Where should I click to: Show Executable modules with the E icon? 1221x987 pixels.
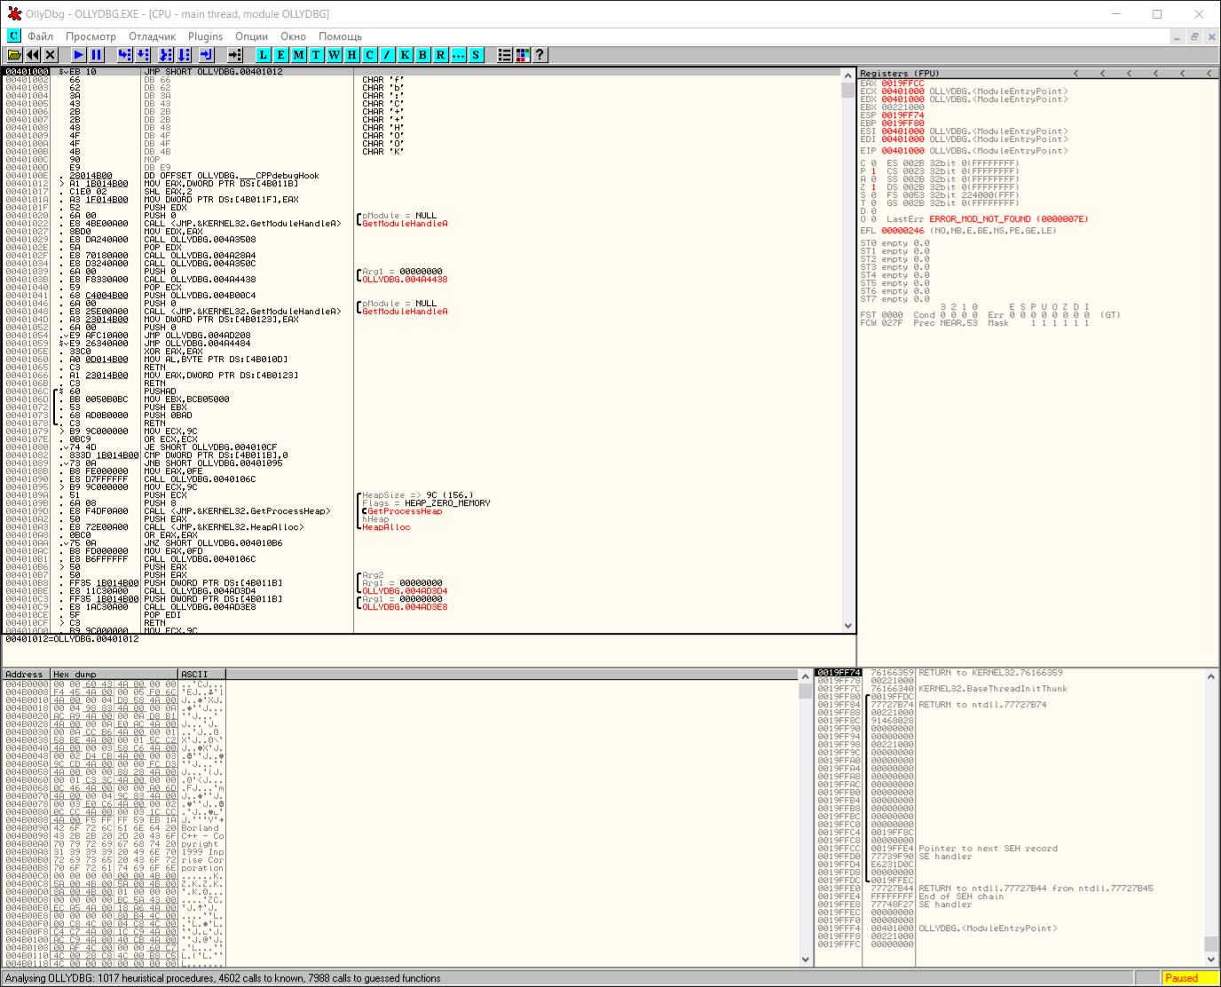point(280,55)
